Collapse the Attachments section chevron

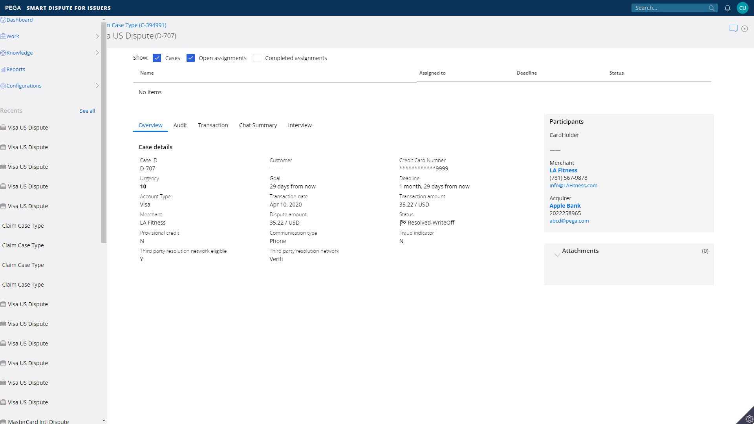557,255
